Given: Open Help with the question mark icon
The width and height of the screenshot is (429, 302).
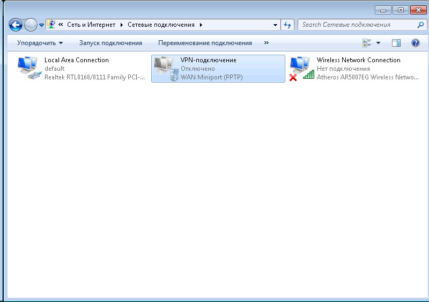Looking at the screenshot, I should click(415, 43).
